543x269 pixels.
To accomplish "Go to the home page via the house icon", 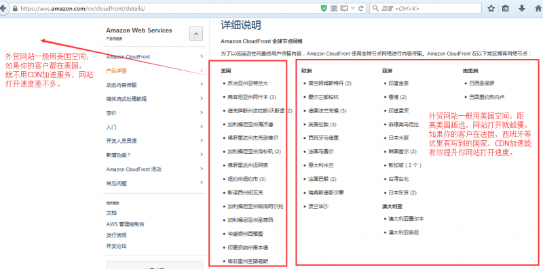I will (538, 8).
